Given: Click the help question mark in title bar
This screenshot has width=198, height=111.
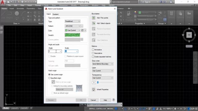Looking at the screenshot, I should coord(171,2).
